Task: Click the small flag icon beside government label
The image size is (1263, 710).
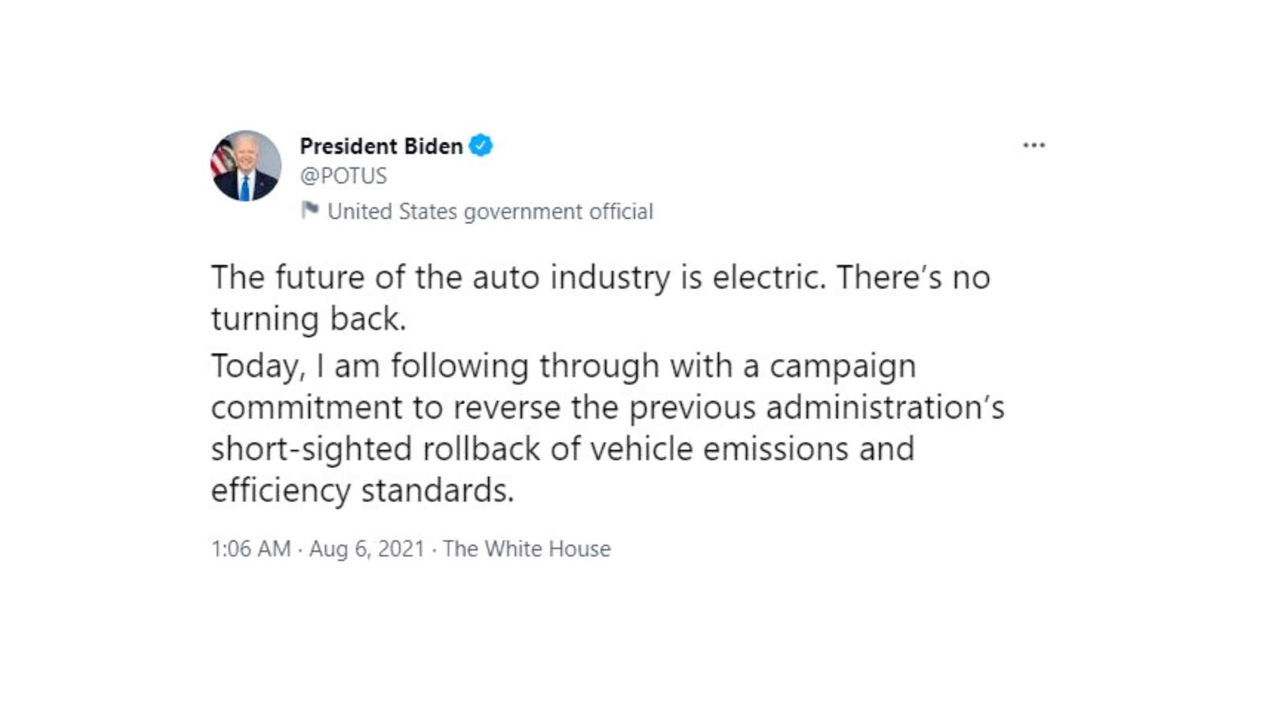Action: [x=309, y=210]
